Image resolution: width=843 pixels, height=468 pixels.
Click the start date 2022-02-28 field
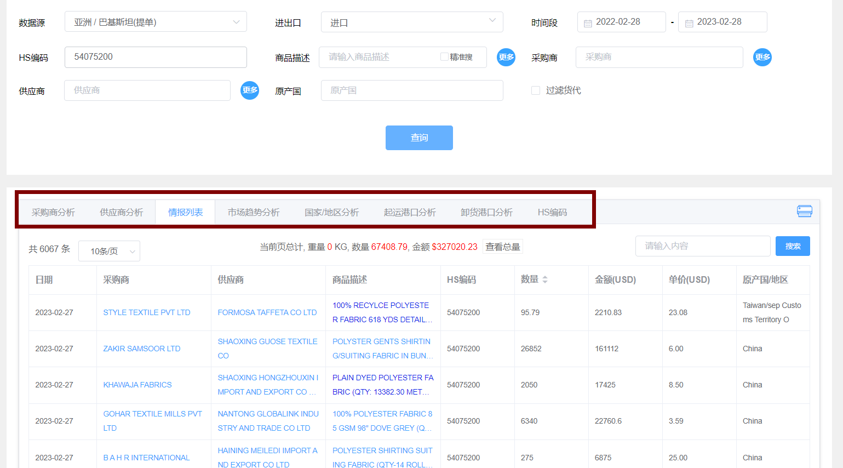click(x=621, y=22)
